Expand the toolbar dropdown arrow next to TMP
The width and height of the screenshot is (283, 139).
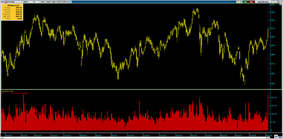pos(68,2)
